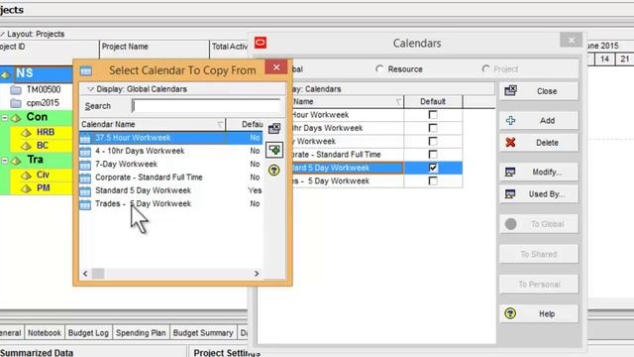The image size is (634, 357).
Task: Check Default box for 7-Day Workweek row in Calendars
Action: 433,141
